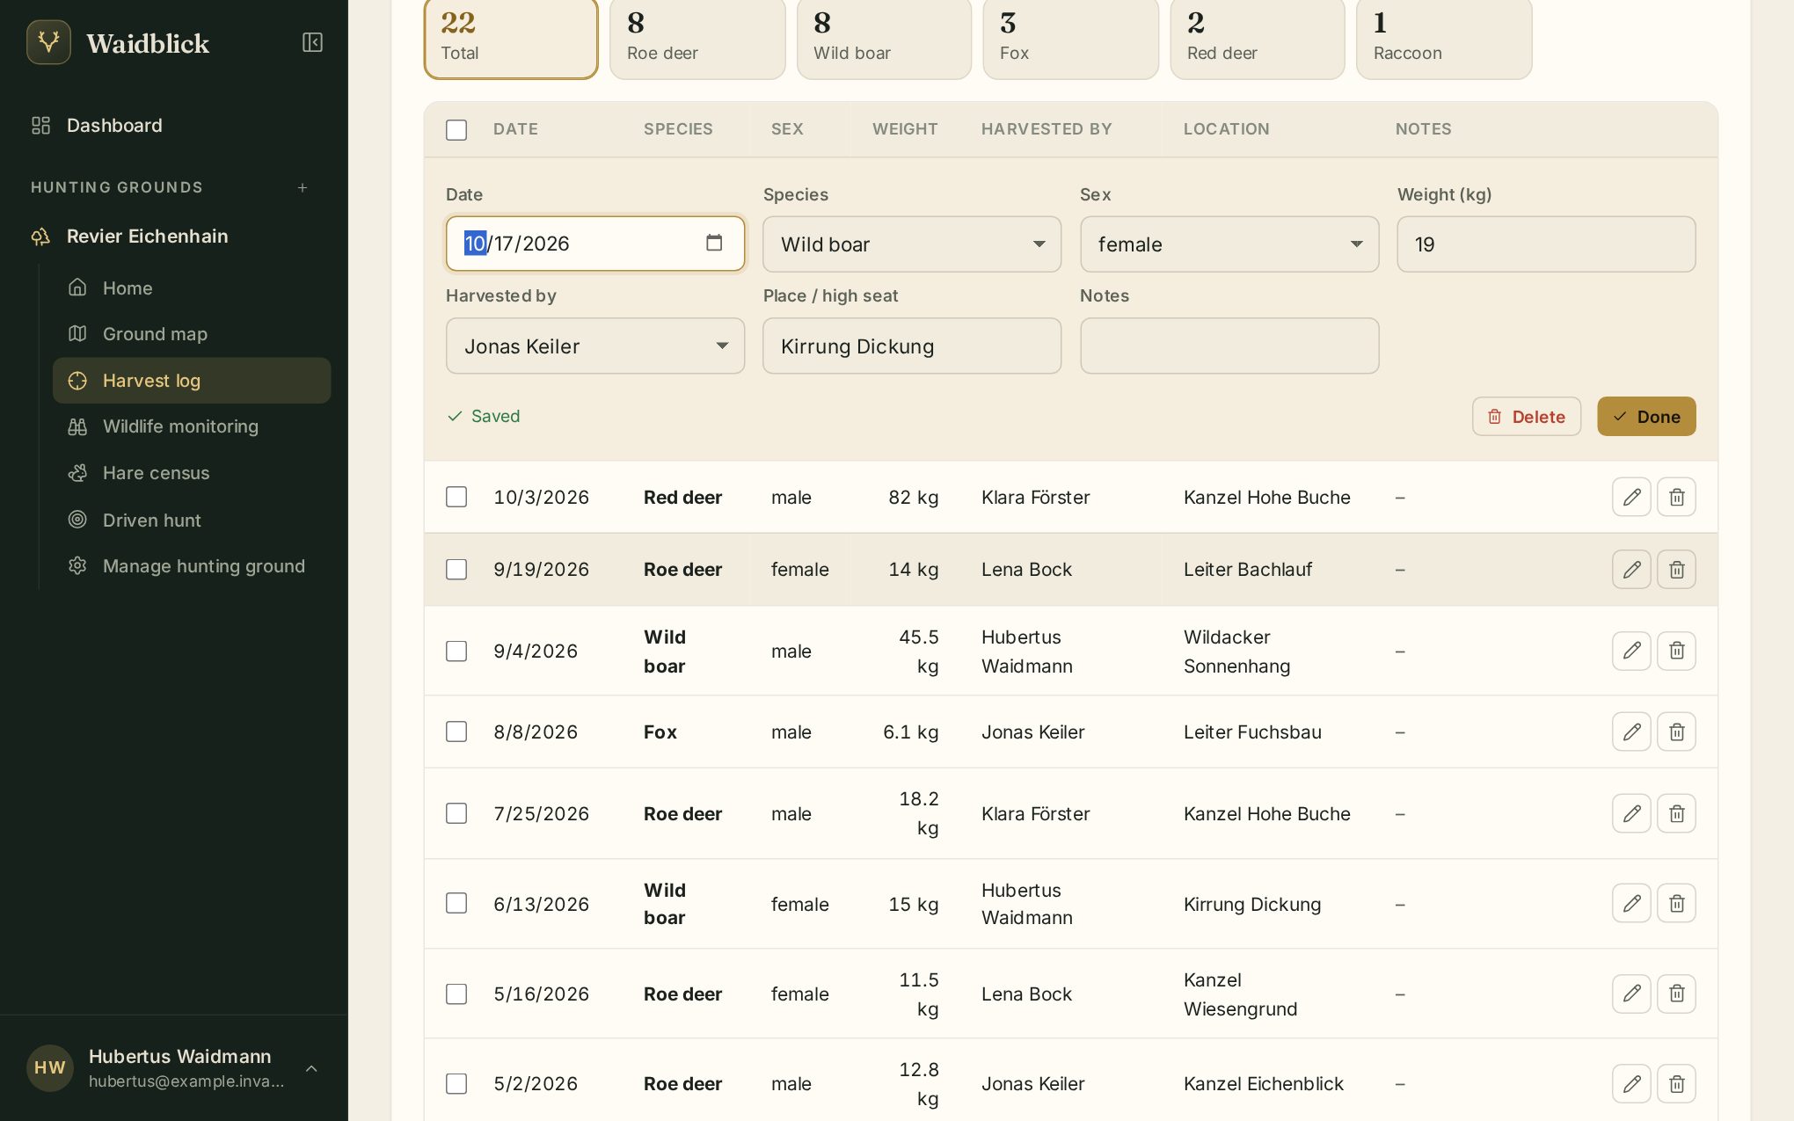Open the Species dropdown showing Wild boar
This screenshot has width=1794, height=1121.
[912, 244]
